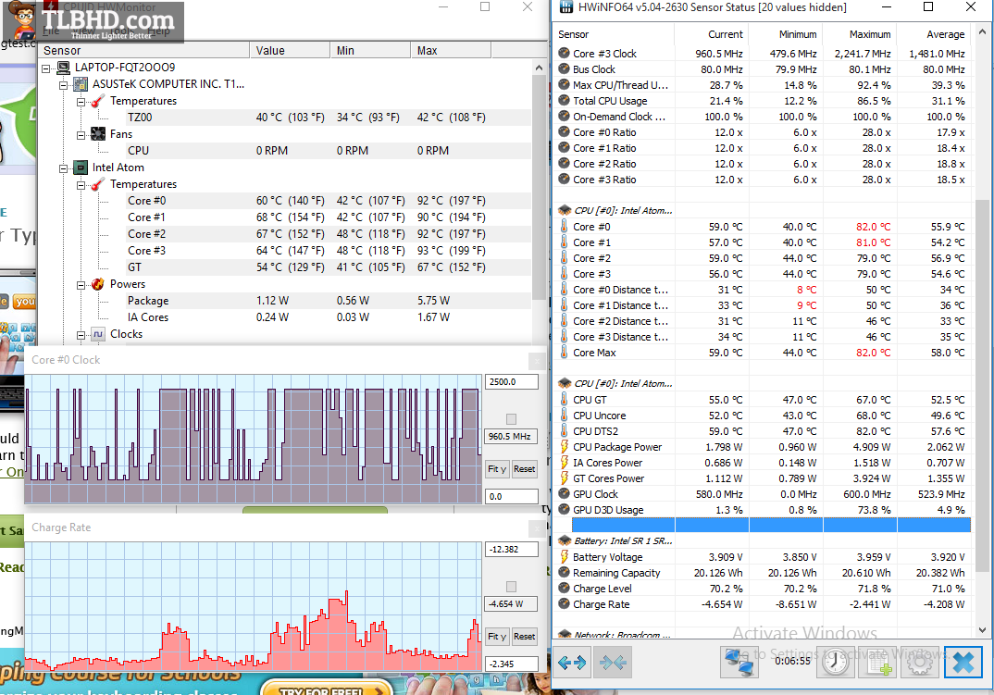Click lightning icon beside CPU Package Power
Screen dimensions: 994x695
[x=564, y=446]
